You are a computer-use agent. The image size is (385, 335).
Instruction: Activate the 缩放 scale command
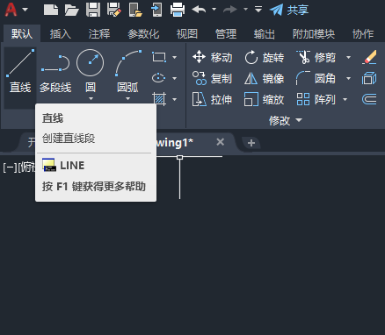(265, 99)
